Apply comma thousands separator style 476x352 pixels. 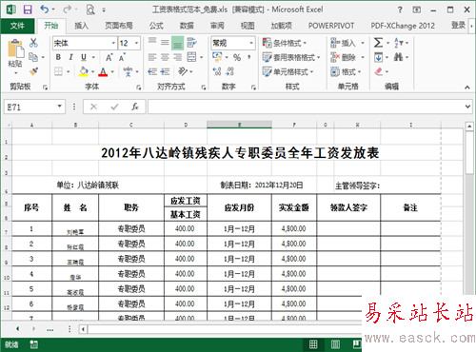click(249, 57)
